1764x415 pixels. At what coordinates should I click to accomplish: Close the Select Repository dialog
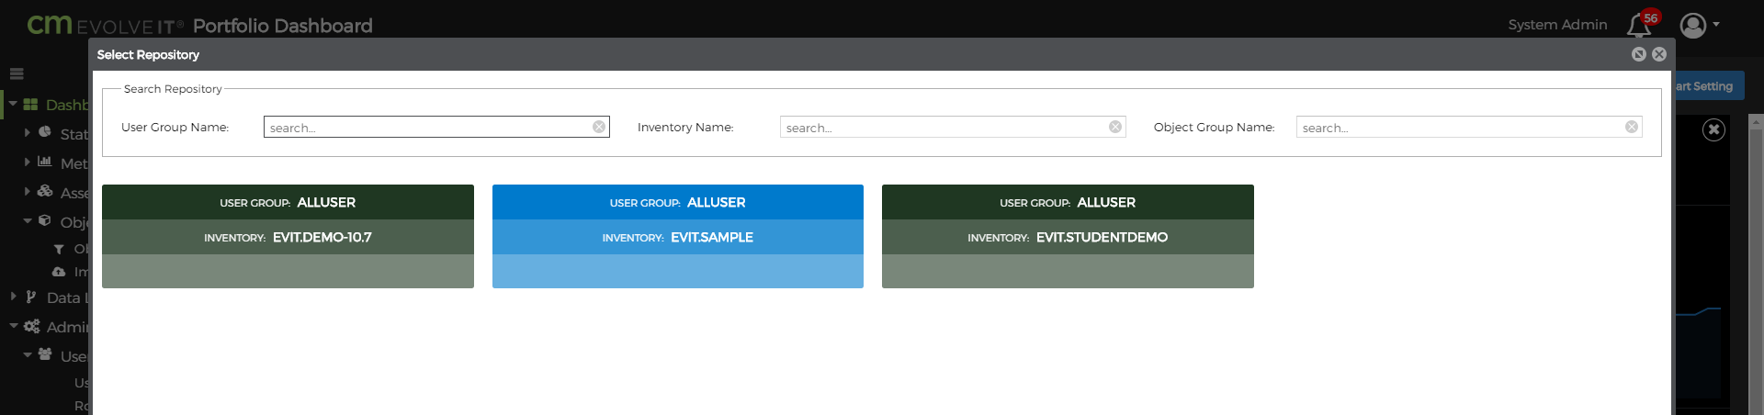(1659, 54)
